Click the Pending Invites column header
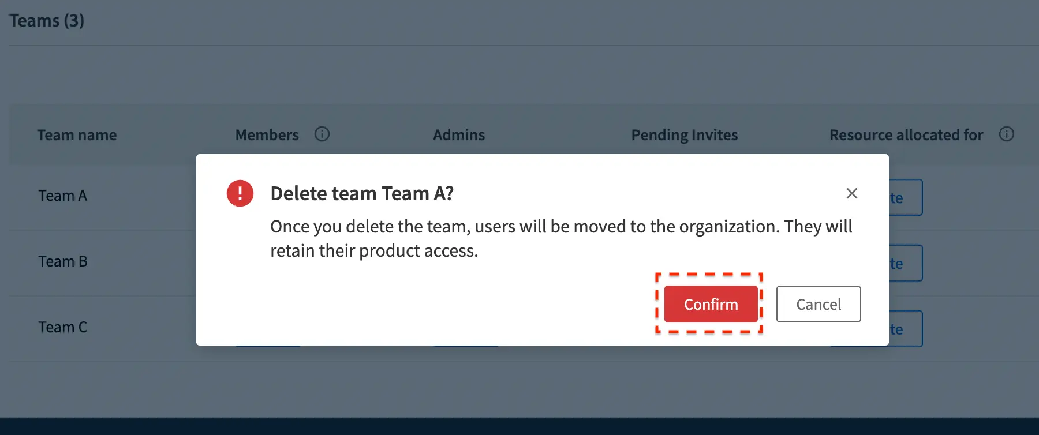Image resolution: width=1039 pixels, height=435 pixels. (x=684, y=135)
